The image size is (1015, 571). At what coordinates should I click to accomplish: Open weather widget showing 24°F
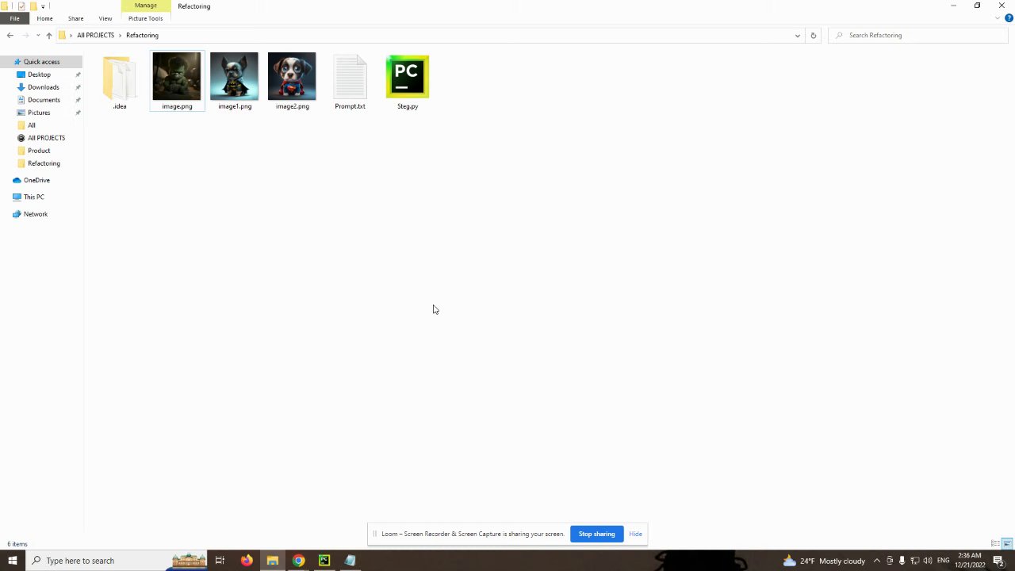[824, 561]
